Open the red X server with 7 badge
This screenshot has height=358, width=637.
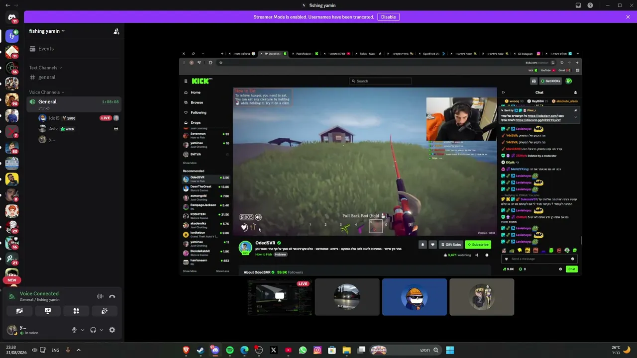(x=12, y=131)
